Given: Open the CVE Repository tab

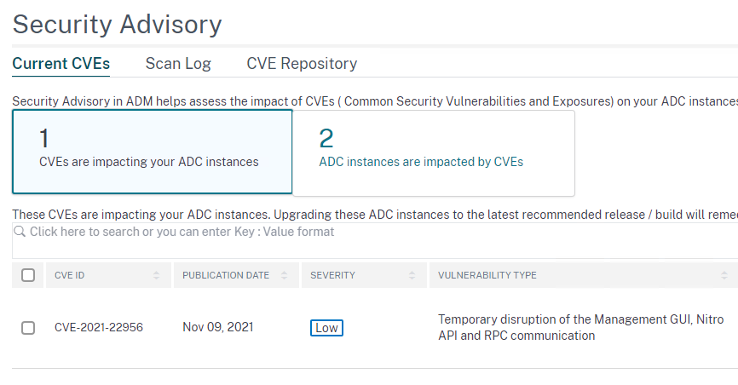Looking at the screenshot, I should tap(302, 64).
